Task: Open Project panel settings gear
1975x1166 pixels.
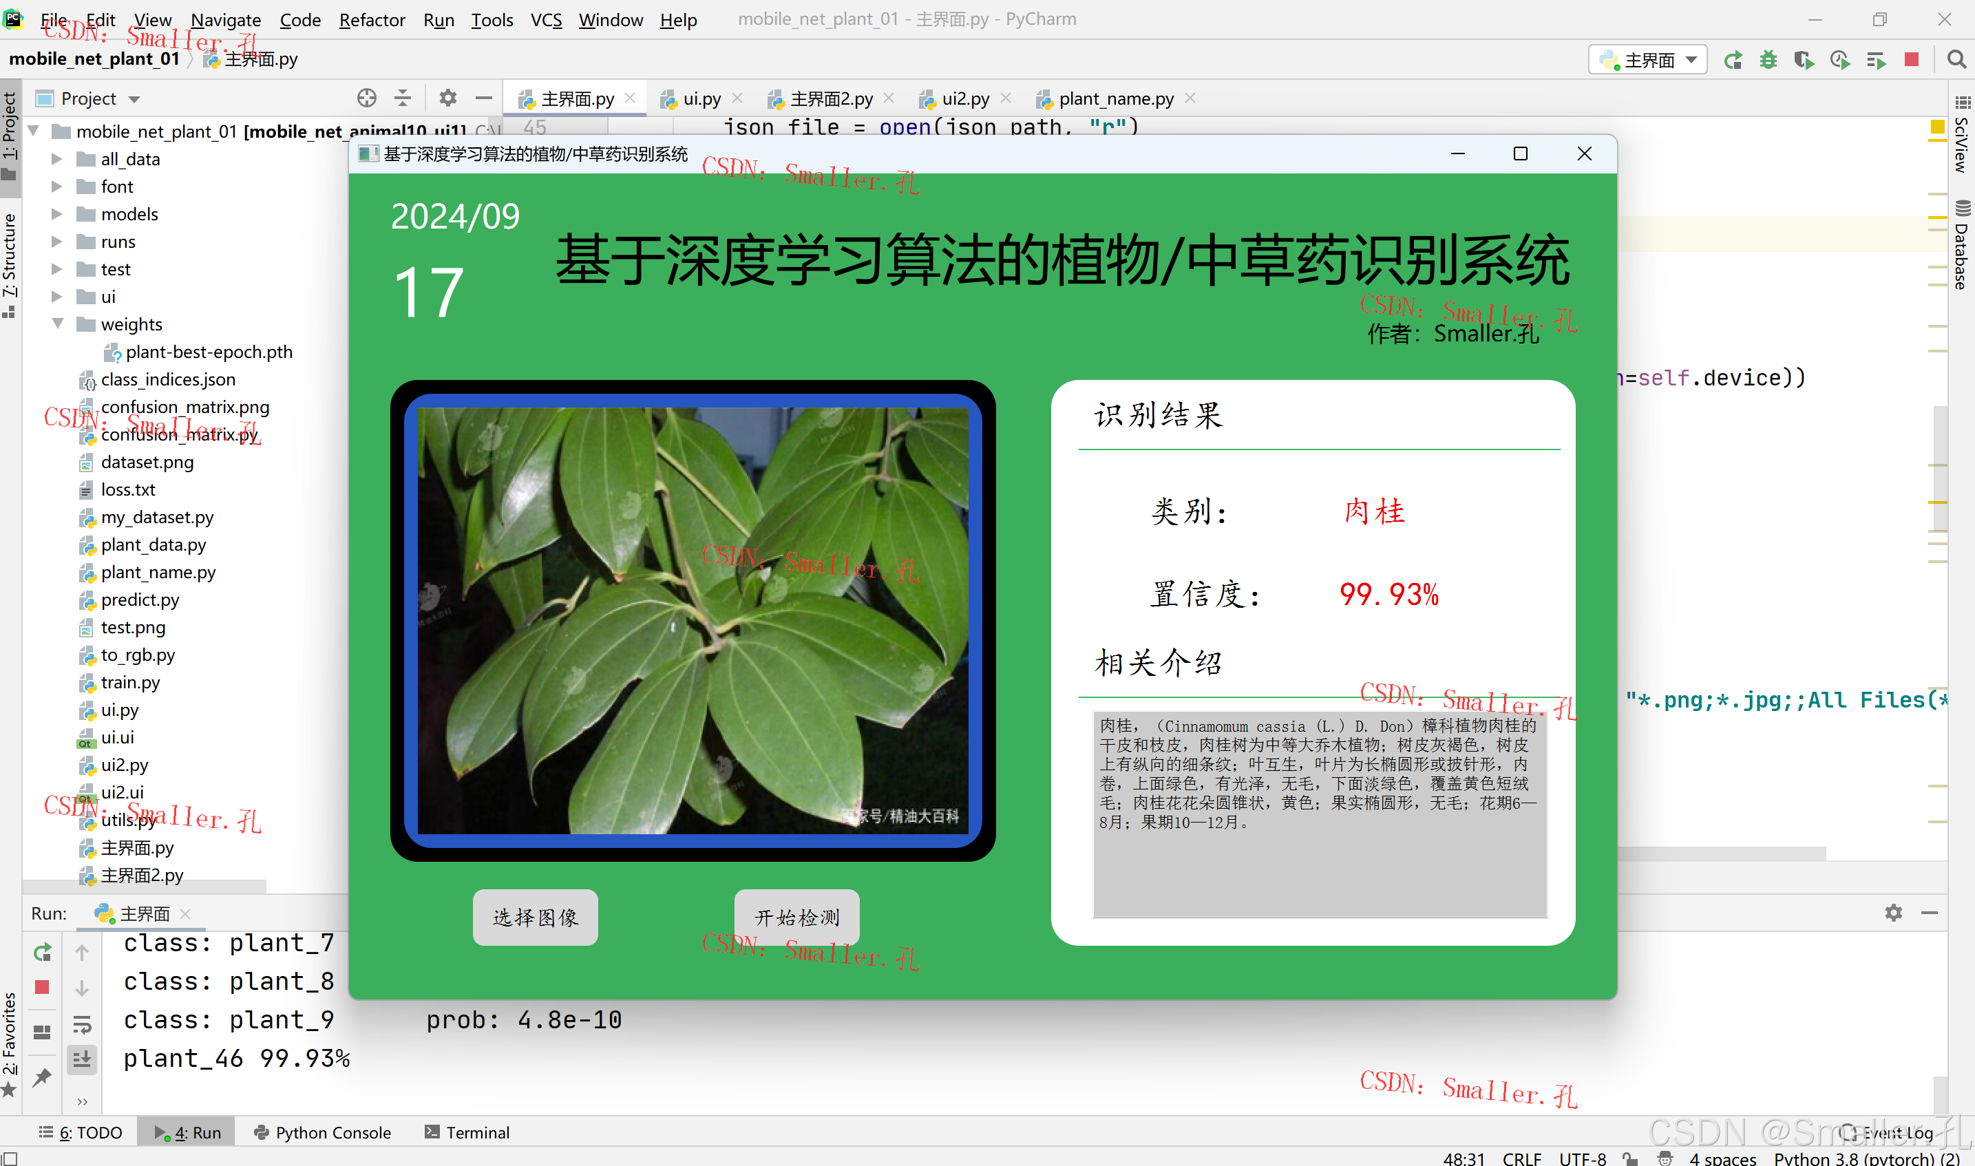Action: 447,98
